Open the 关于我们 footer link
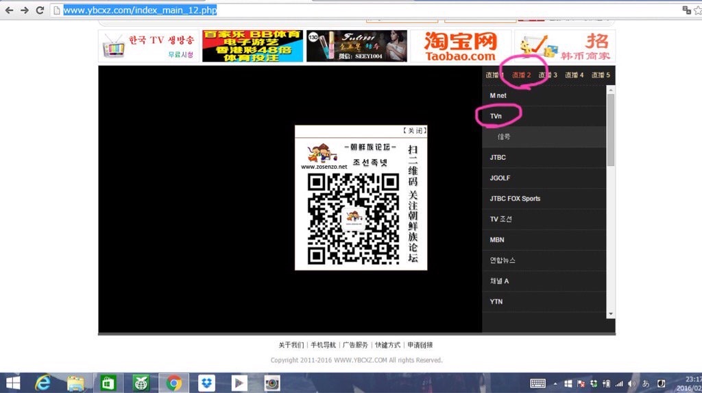The width and height of the screenshot is (702, 393). pos(291,345)
